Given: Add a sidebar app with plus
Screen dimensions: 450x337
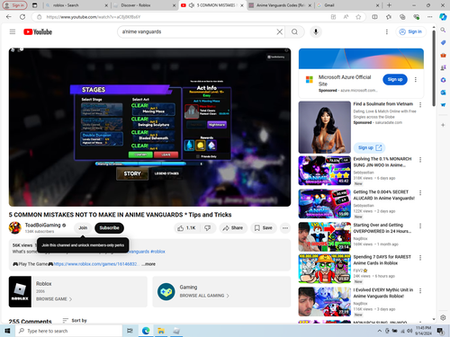Looking at the screenshot, I should tap(443, 125).
